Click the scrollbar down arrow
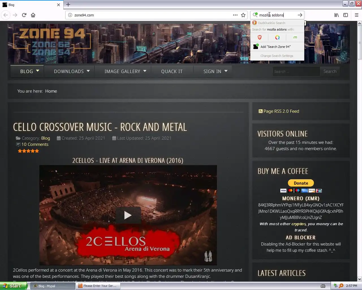Viewport: 362px width, 290px height. (359, 279)
